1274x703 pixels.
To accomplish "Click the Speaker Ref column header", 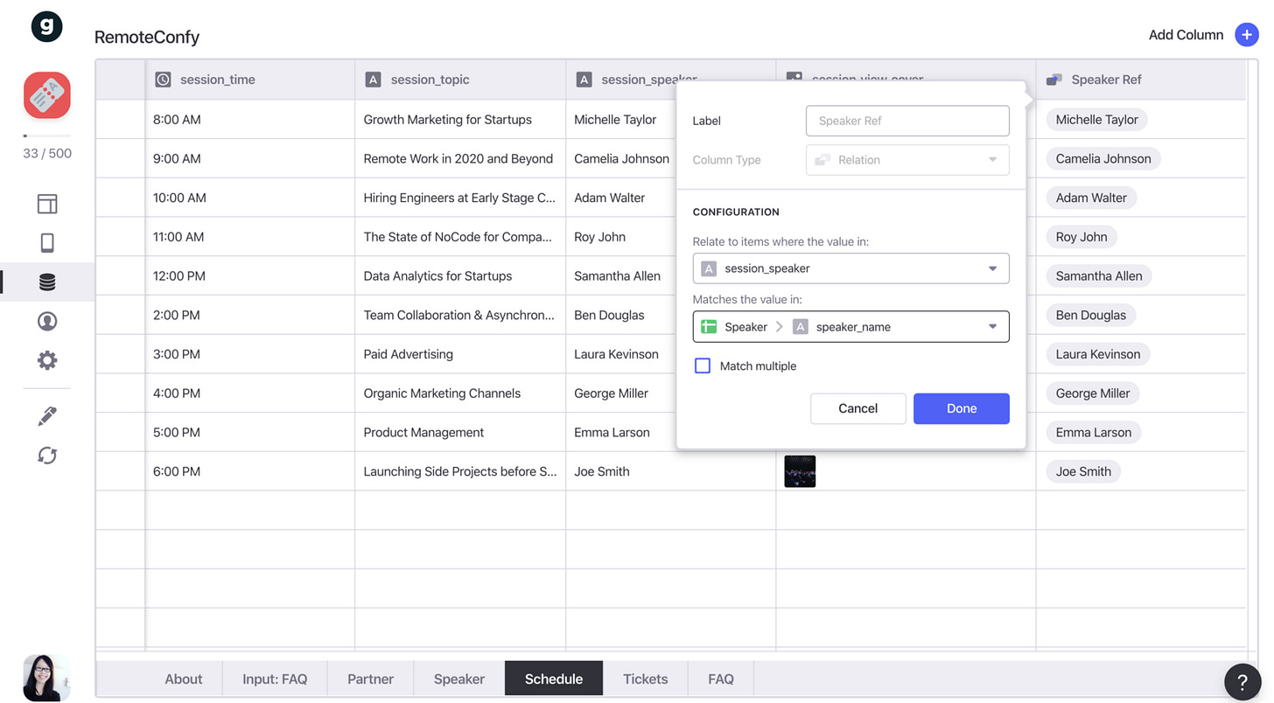I will [x=1141, y=80].
